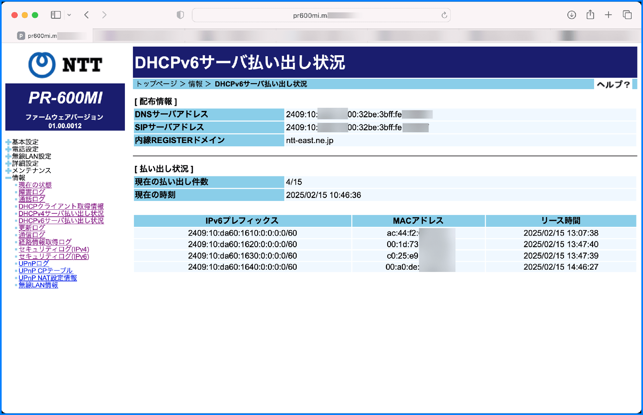This screenshot has height=415, width=643.
Task: Click the PR-600MI model banner
Action: [x=65, y=107]
